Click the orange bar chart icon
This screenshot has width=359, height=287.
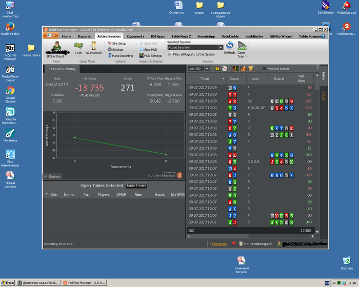pos(243,69)
